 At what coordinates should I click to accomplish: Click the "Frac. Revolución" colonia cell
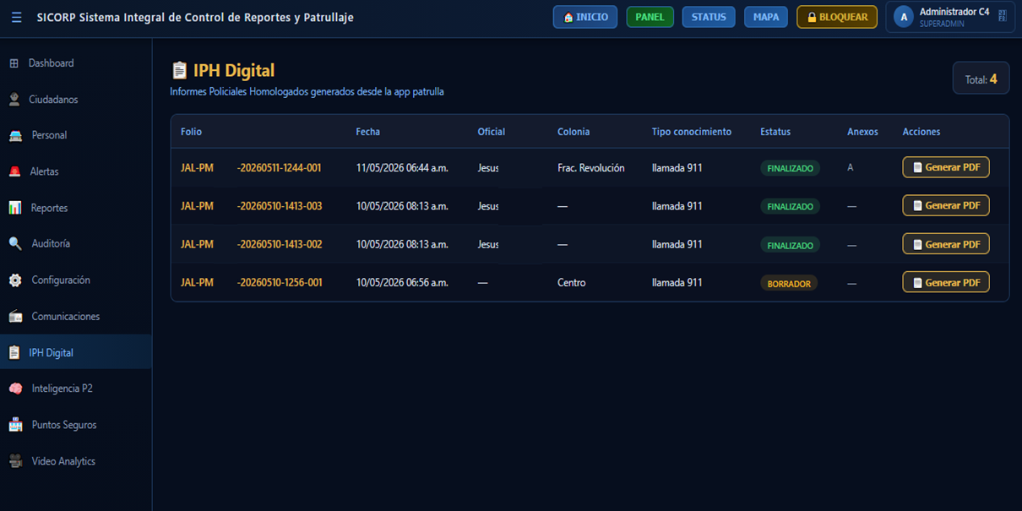591,168
